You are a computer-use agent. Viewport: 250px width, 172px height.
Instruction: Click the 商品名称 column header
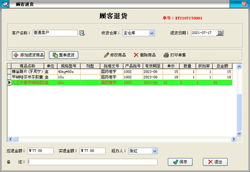pos(27,66)
